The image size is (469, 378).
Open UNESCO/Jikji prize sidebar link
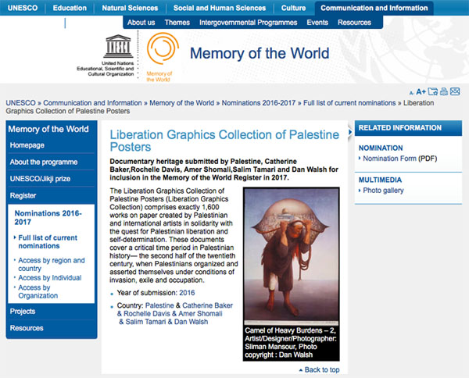[x=40, y=179]
